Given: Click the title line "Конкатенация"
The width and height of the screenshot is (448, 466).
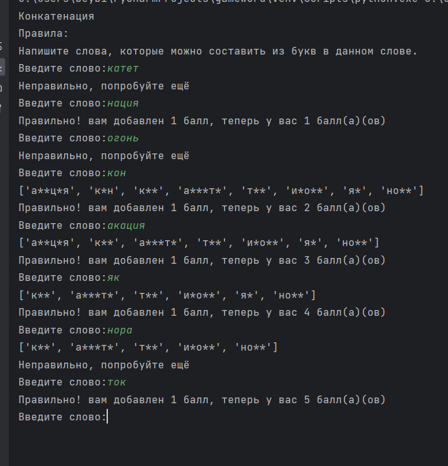Looking at the screenshot, I should [x=56, y=16].
